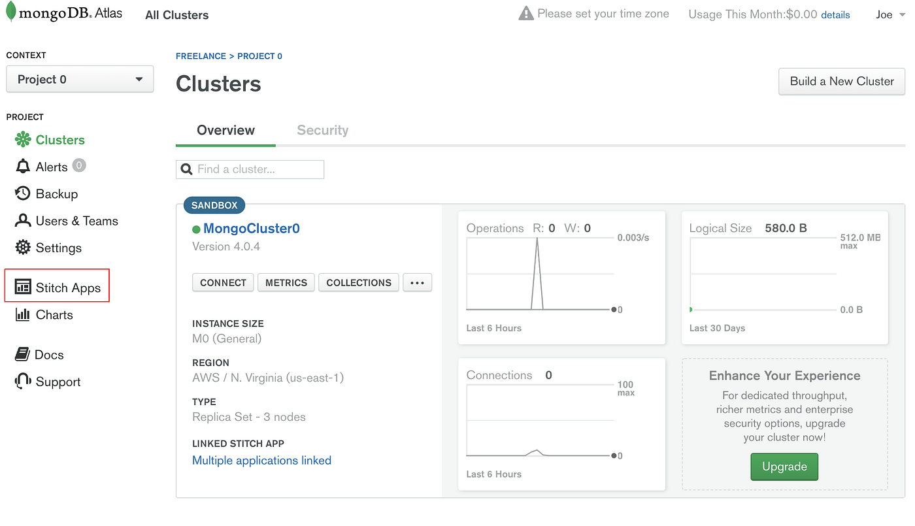
Task: Click the Find a cluster search field
Action: point(250,169)
